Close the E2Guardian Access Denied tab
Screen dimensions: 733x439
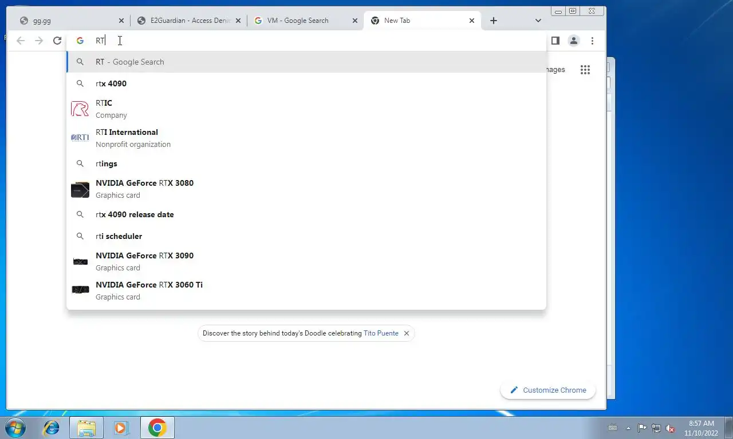coord(238,21)
